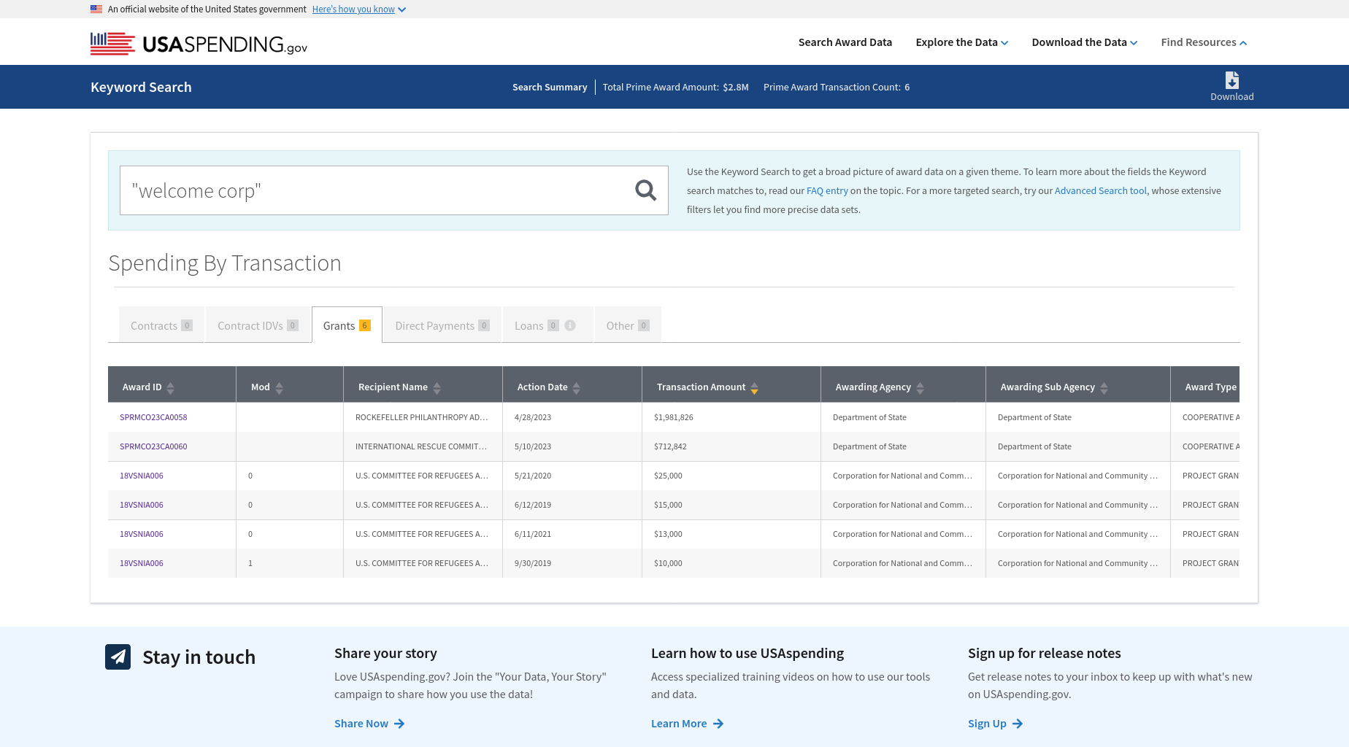Image resolution: width=1349 pixels, height=747 pixels.
Task: Open Search Award Data page
Action: click(x=845, y=42)
